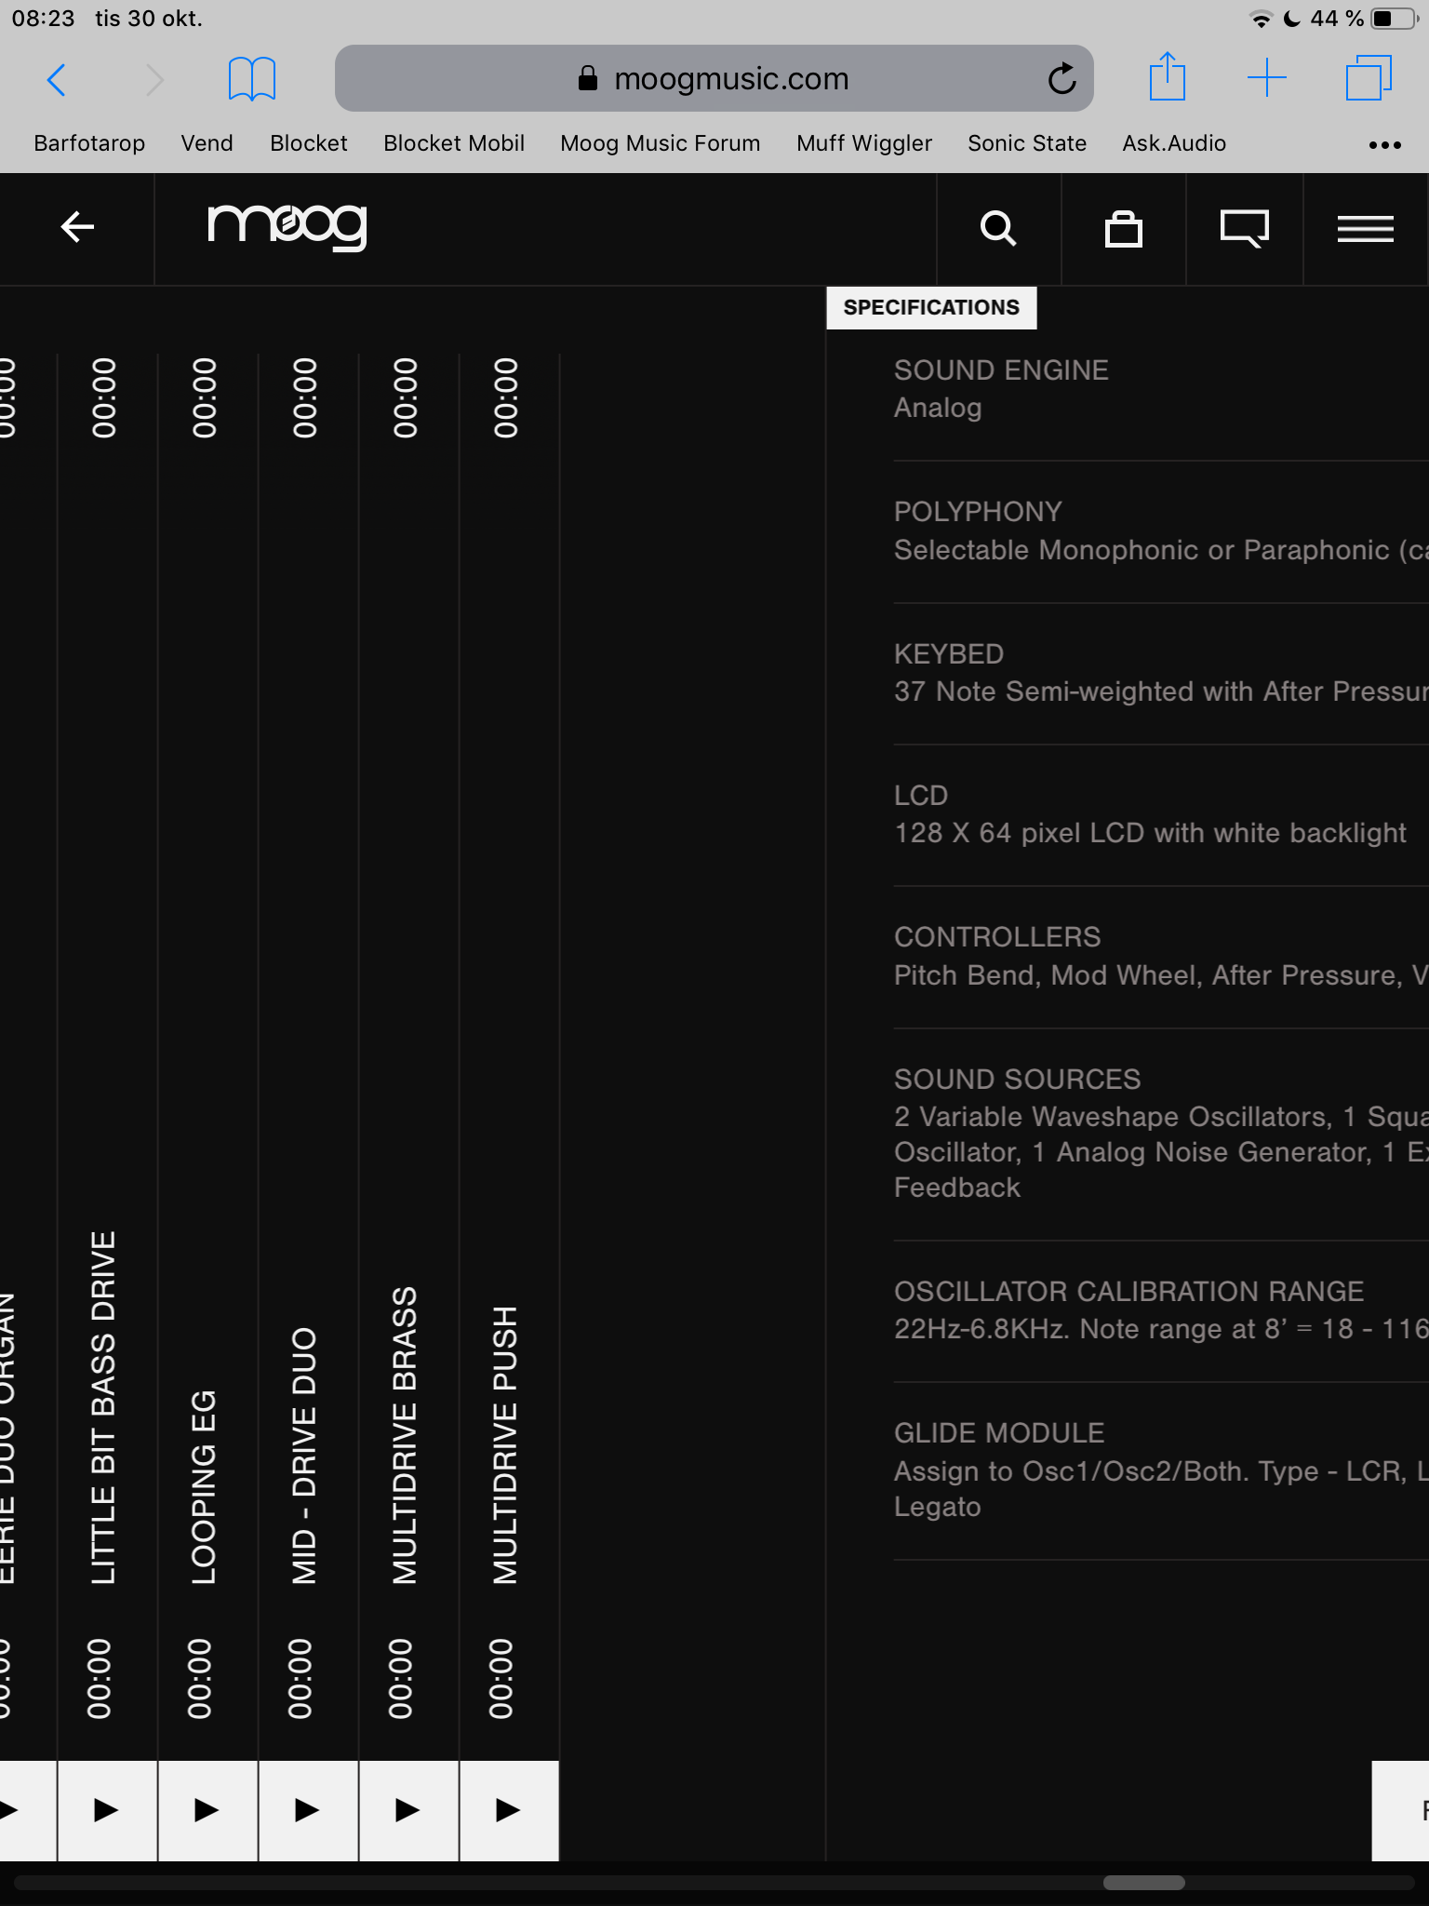Screen dimensions: 1429x1906
Task: Play the Multidrive Push sample
Action: (x=509, y=1810)
